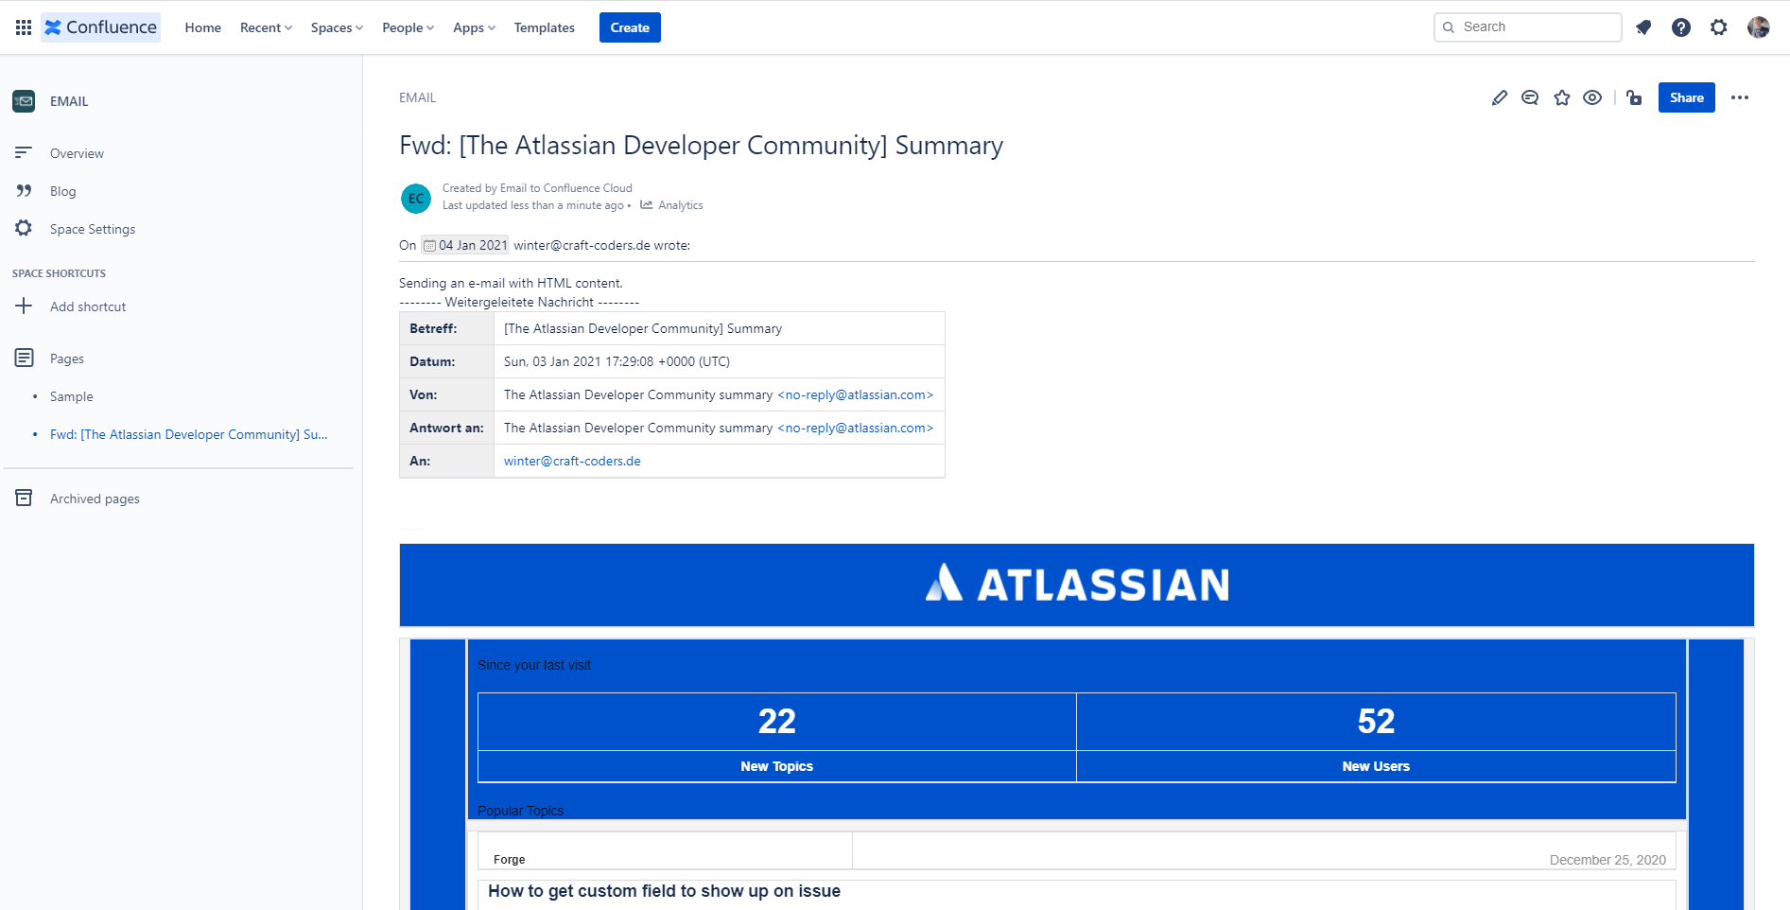Click the Space Settings gear icon
Screen dimensions: 1790x910
pos(24,228)
